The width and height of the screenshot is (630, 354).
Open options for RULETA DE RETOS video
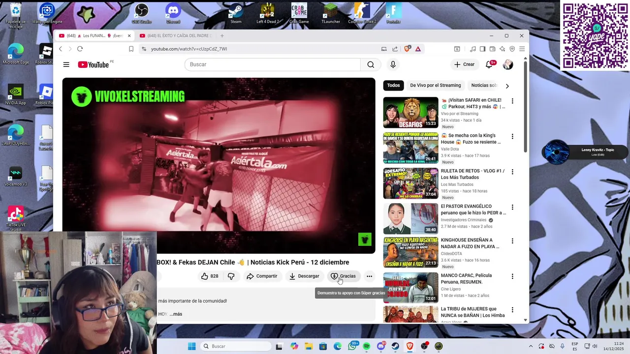click(x=512, y=172)
